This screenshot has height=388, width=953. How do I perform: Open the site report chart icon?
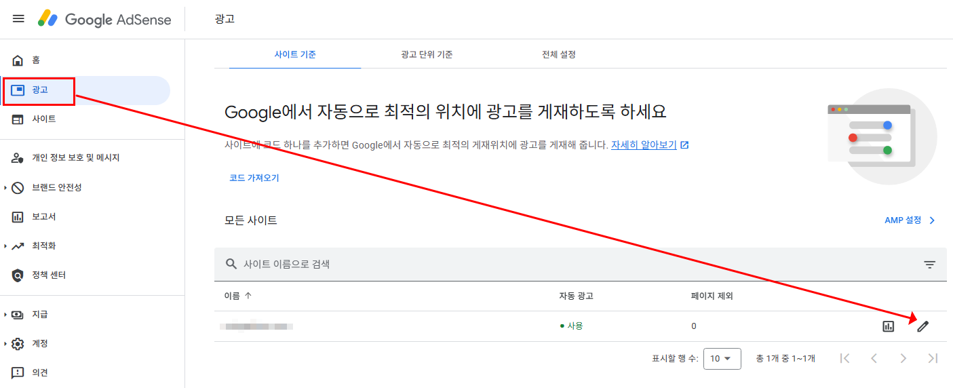[889, 326]
